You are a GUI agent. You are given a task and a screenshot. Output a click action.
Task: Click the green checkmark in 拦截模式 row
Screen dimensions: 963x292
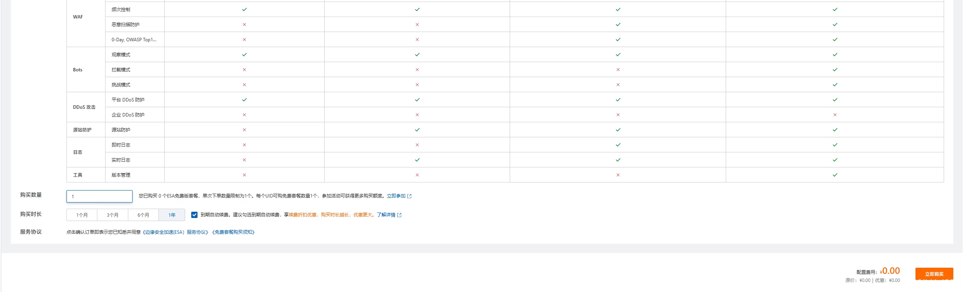[835, 70]
